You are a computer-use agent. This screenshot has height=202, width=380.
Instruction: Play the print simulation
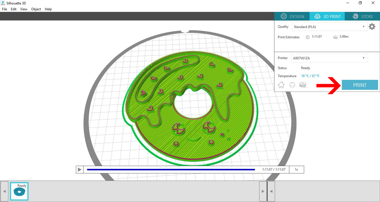[x=80, y=170]
